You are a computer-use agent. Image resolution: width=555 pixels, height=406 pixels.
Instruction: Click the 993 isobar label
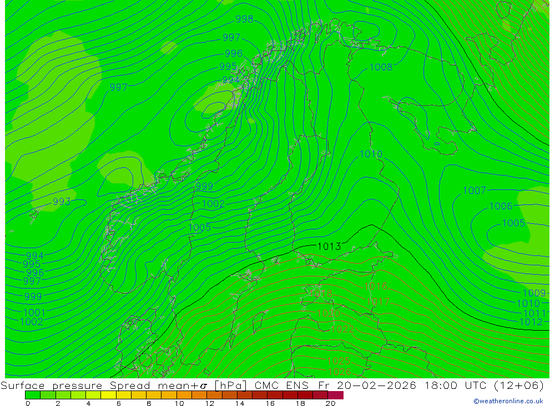coord(62,202)
